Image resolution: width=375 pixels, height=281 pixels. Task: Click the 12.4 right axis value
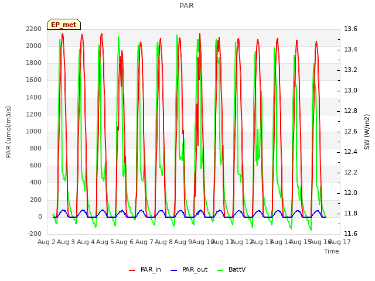(x=350, y=152)
